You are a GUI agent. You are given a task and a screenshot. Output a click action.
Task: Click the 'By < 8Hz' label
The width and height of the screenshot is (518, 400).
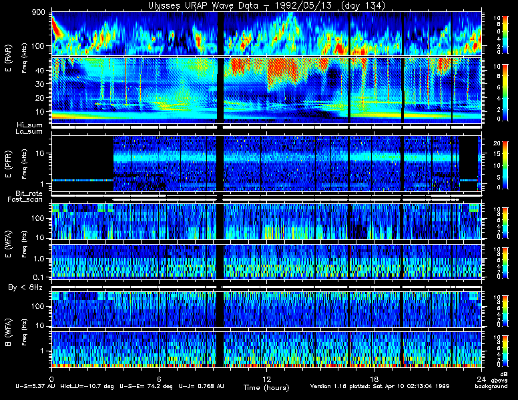tap(25, 287)
